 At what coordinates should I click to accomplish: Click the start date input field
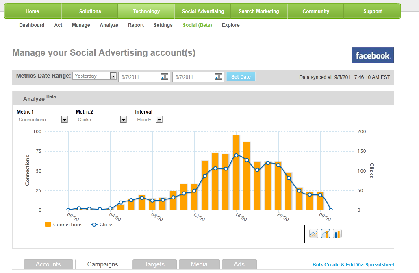click(x=139, y=77)
